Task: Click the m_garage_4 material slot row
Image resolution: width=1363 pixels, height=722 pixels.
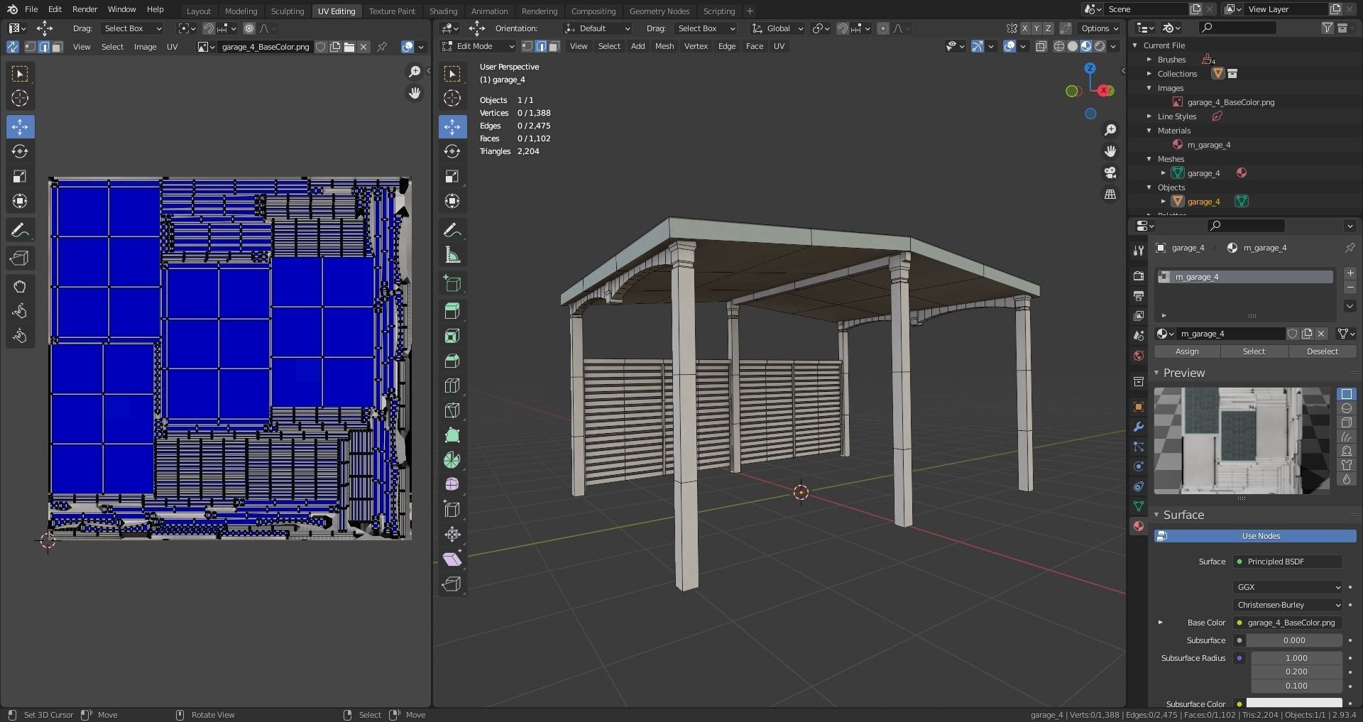Action: [x=1244, y=277]
